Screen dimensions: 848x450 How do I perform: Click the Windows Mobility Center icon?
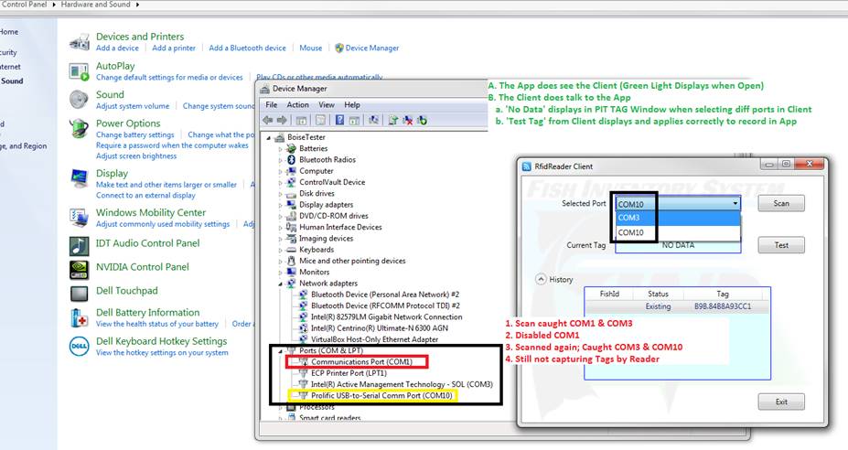80,218
